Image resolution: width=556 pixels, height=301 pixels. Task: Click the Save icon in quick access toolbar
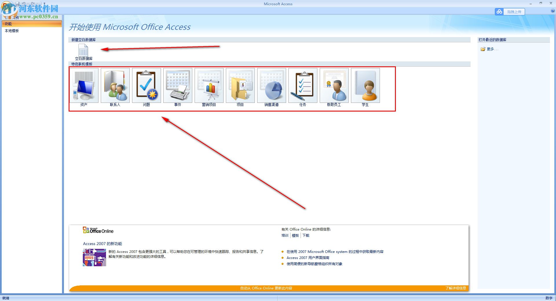(17, 4)
